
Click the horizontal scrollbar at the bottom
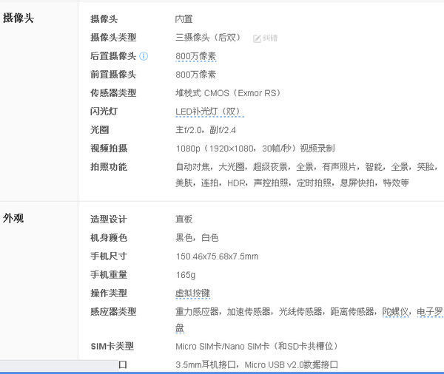(x=59, y=366)
